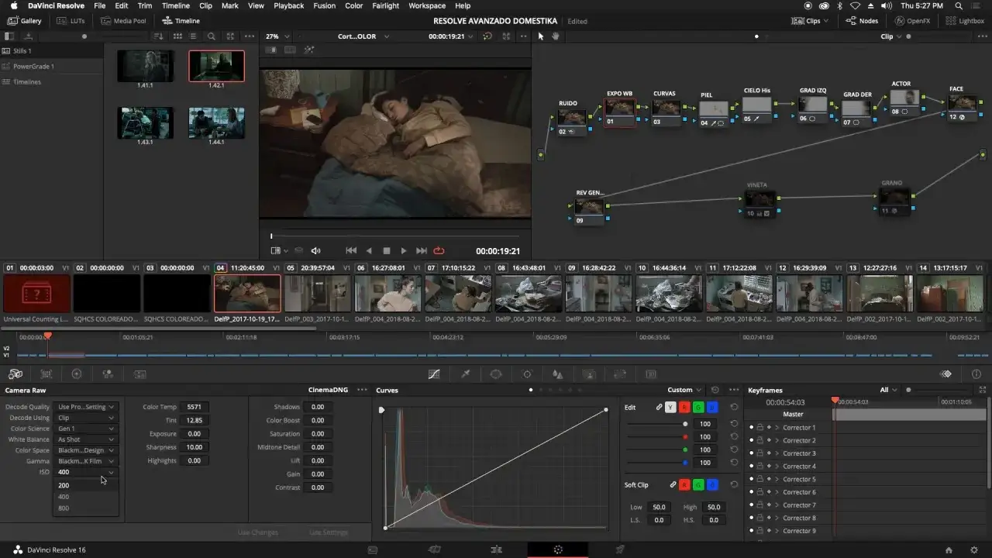
Task: Choose ISO 800 option
Action: (x=86, y=508)
